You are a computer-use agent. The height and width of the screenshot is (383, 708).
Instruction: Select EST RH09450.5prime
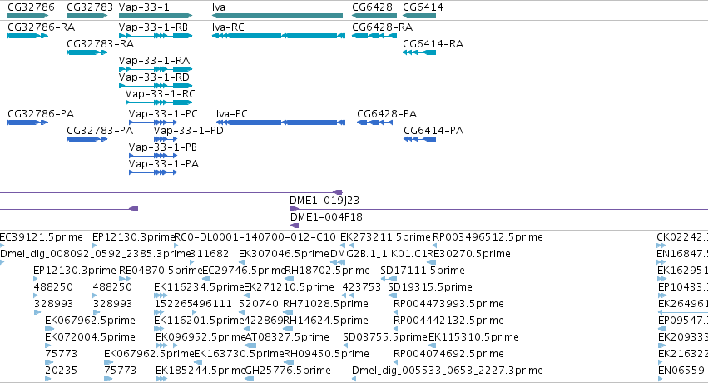pyautogui.click(x=289, y=363)
